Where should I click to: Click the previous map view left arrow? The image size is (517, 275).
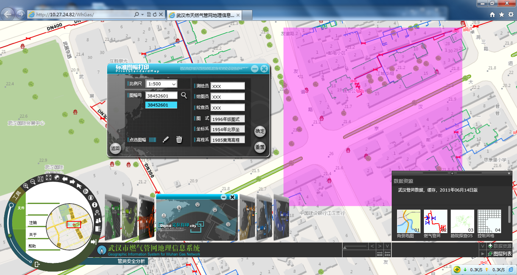coord(65,178)
